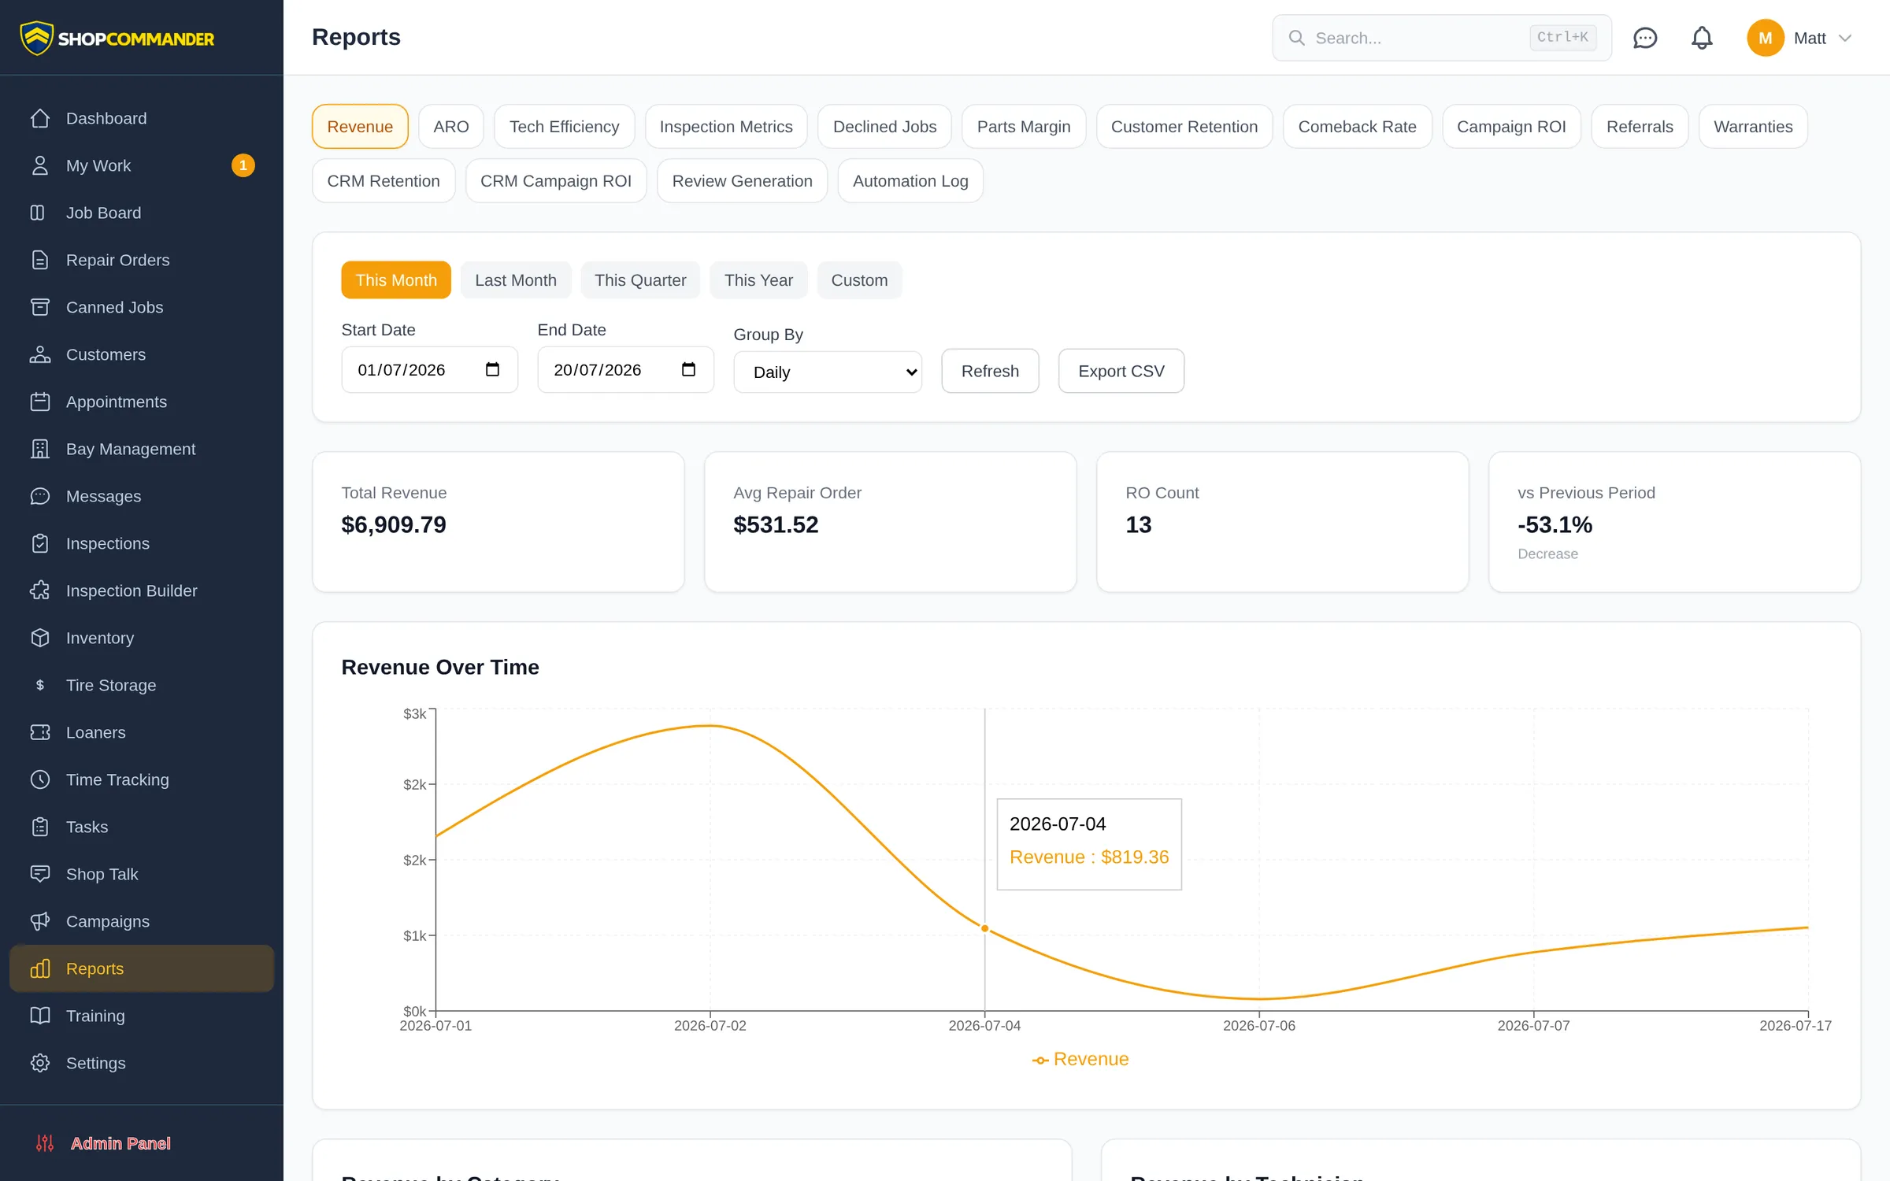Open the Declined Jobs tab

point(885,127)
